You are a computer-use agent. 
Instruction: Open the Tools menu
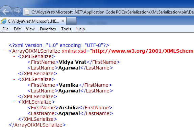pos(66,29)
